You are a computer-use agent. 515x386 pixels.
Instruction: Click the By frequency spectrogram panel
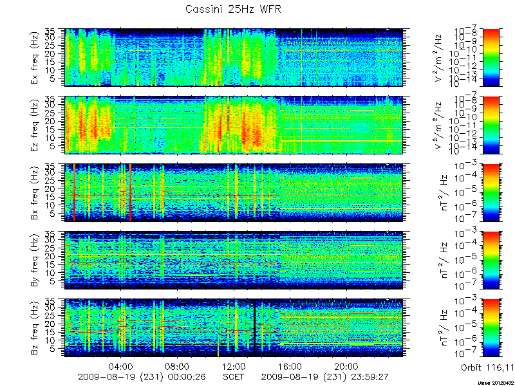pos(234,261)
